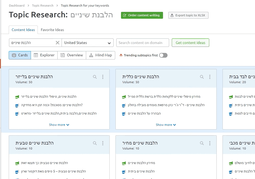The height and width of the screenshot is (179, 255).
Task: Click megaphone icon beside הלבנת שיניים ביתית in מחיר card
Action: pyautogui.click(x=124, y=172)
